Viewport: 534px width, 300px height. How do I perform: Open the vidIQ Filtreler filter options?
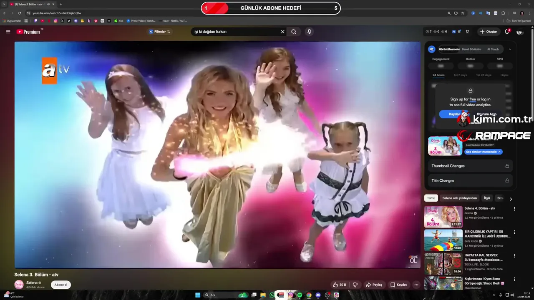coord(160,32)
